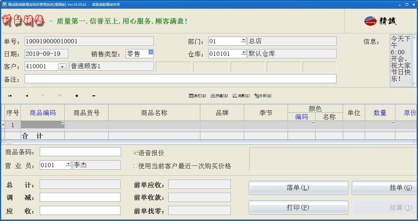This screenshot has width=418, height=221.
Task: Toggle 语音报价 checkbox
Action: (x=135, y=153)
